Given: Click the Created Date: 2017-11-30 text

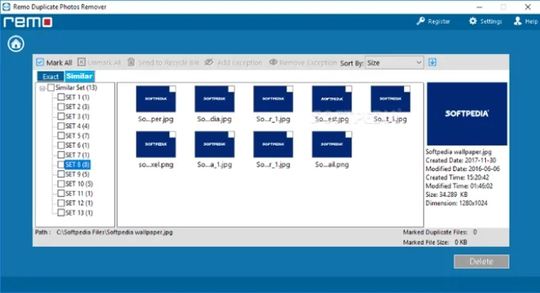Looking at the screenshot, I should pos(461,160).
